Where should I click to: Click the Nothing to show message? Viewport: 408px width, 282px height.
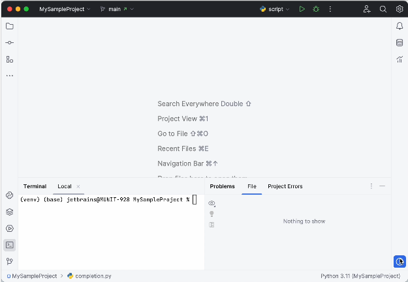pyautogui.click(x=304, y=221)
